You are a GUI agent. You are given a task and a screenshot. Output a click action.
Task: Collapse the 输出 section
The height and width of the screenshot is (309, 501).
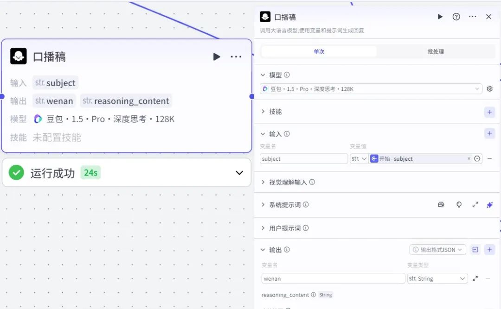click(x=263, y=250)
